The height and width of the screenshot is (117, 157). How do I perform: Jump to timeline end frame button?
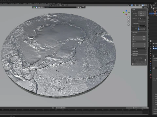pyautogui.click(x=65, y=108)
